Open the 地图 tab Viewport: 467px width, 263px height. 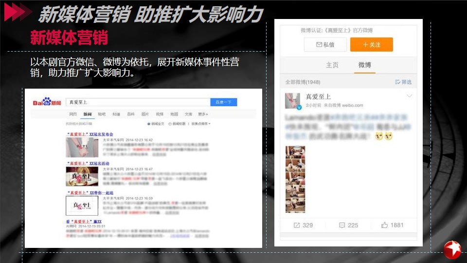pos(174,114)
